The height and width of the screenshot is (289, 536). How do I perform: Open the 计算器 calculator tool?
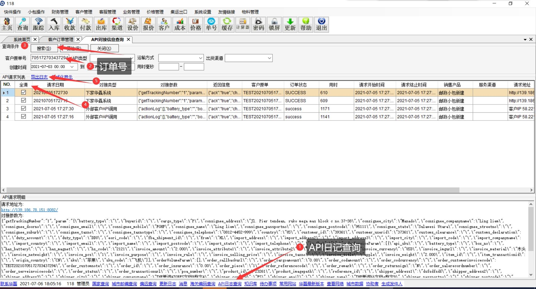coord(243,24)
